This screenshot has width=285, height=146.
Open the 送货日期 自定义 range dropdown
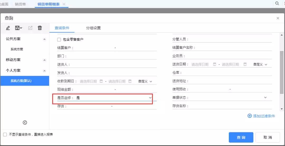266,65
